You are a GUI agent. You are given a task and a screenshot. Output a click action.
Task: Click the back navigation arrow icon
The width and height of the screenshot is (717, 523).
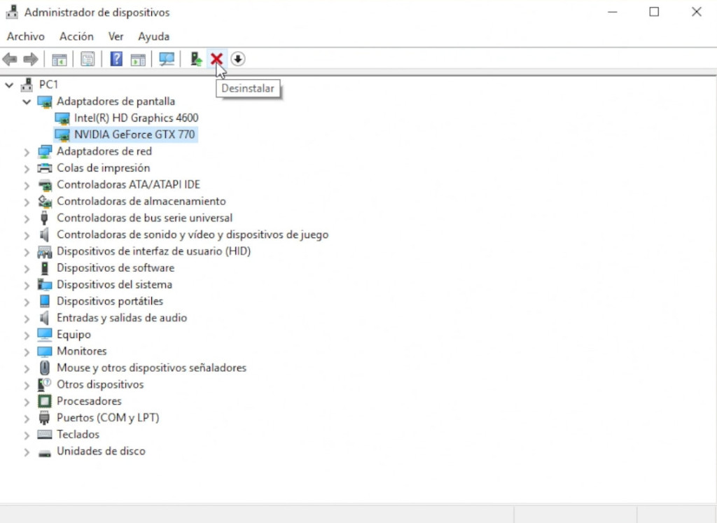(10, 59)
